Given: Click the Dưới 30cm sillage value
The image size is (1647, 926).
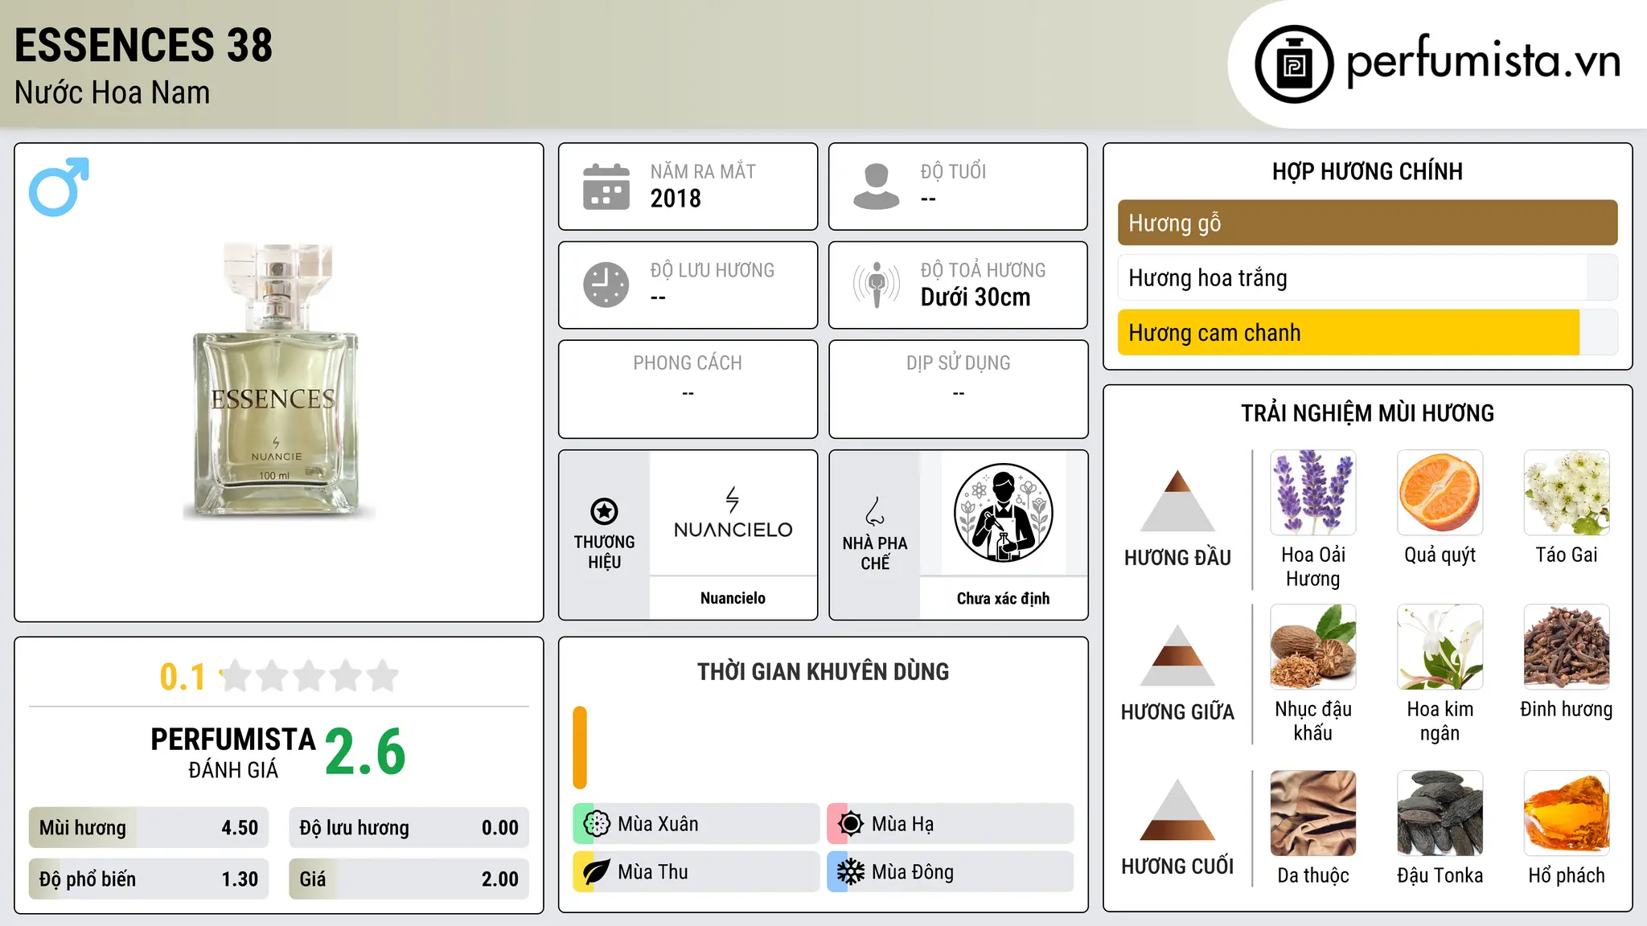Looking at the screenshot, I should (x=975, y=297).
